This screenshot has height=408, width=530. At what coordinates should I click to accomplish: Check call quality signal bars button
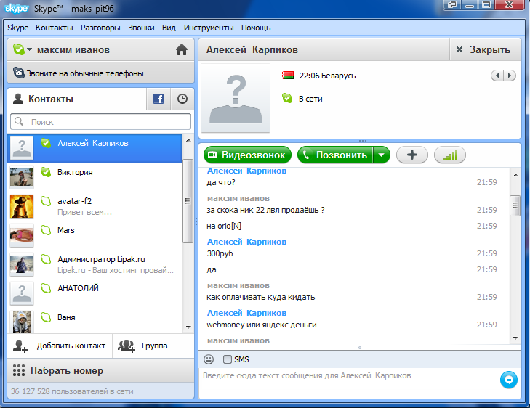(x=450, y=155)
